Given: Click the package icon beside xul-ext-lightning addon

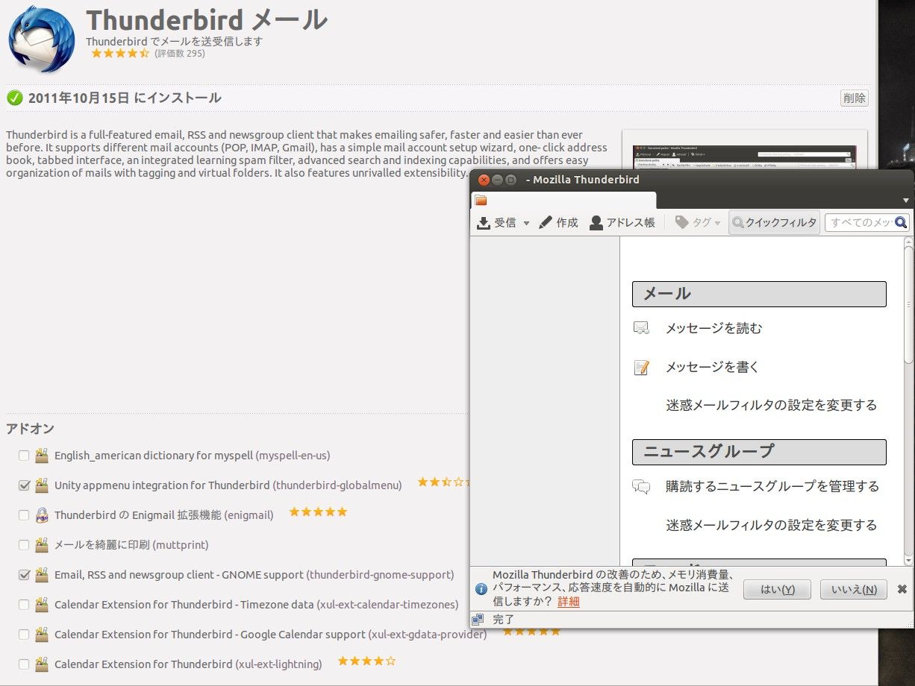Looking at the screenshot, I should (42, 664).
